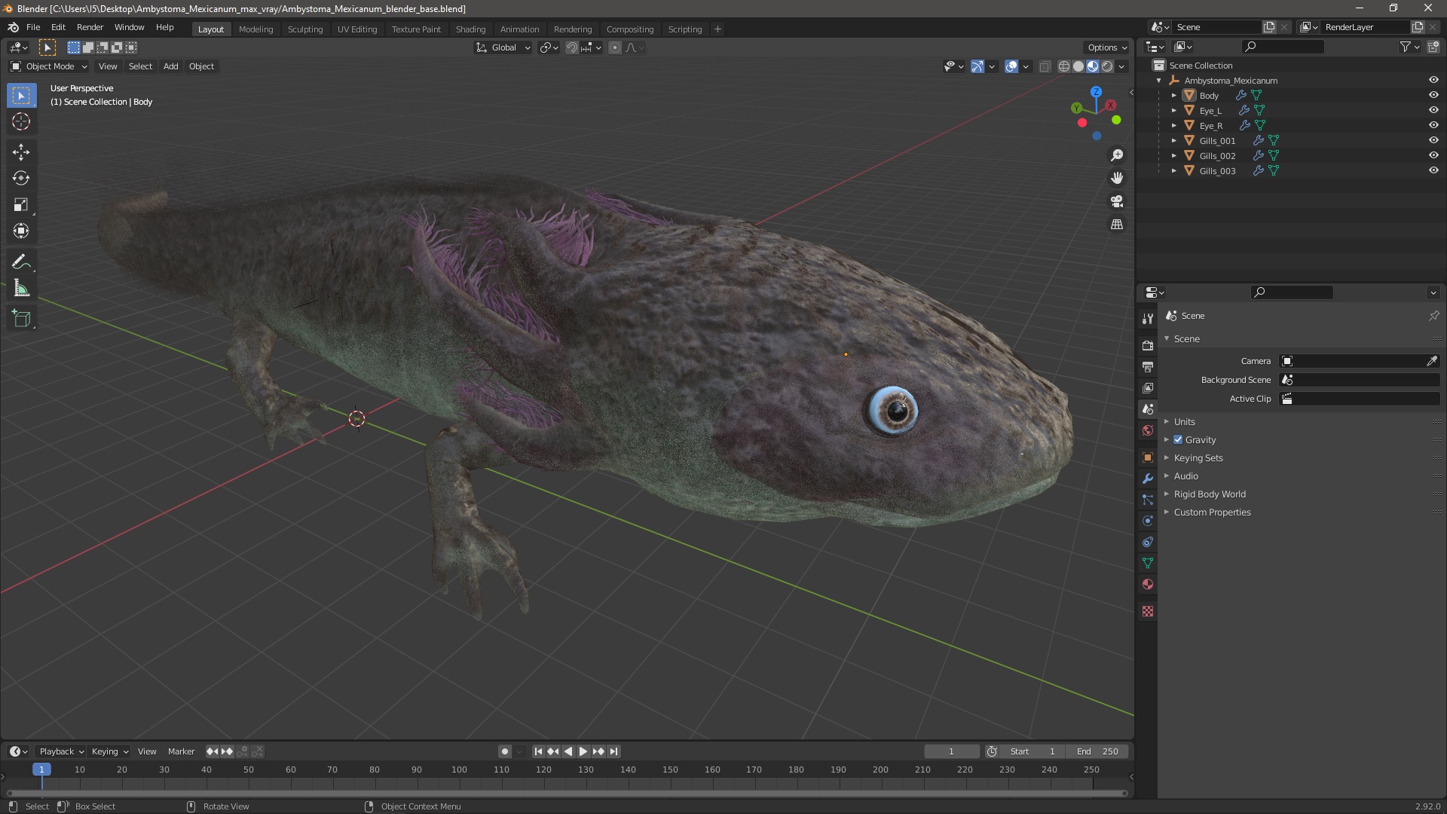The image size is (1447, 814).
Task: Open the World properties tab
Action: [x=1147, y=430]
